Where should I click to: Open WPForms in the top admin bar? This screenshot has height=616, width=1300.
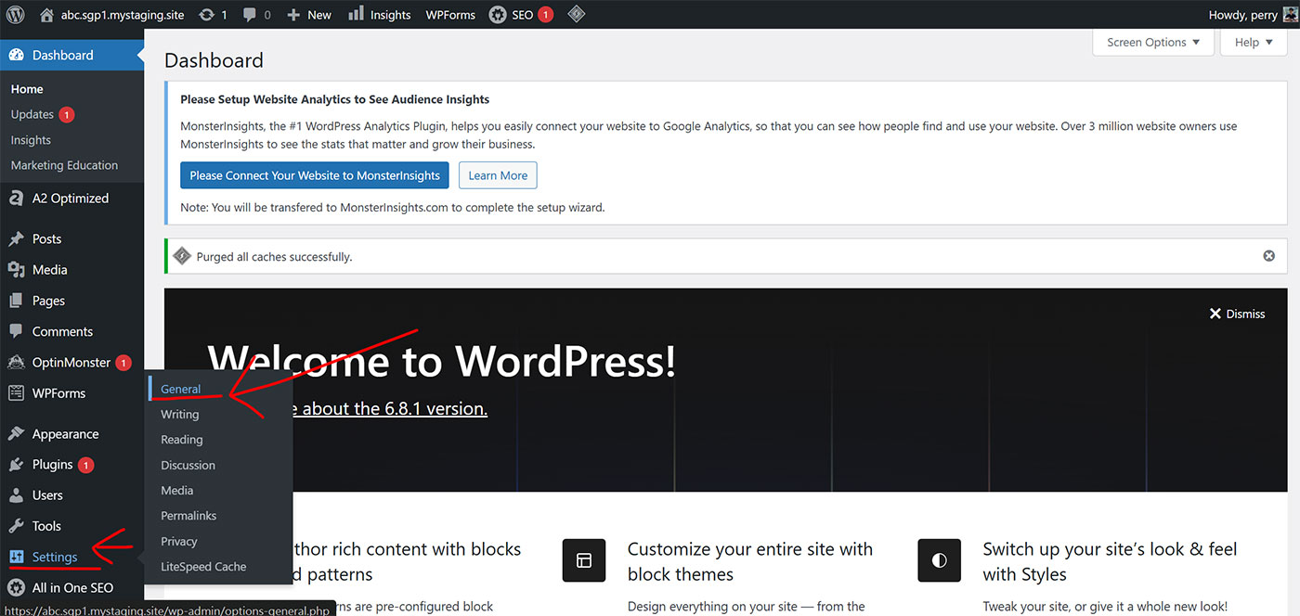(x=450, y=15)
